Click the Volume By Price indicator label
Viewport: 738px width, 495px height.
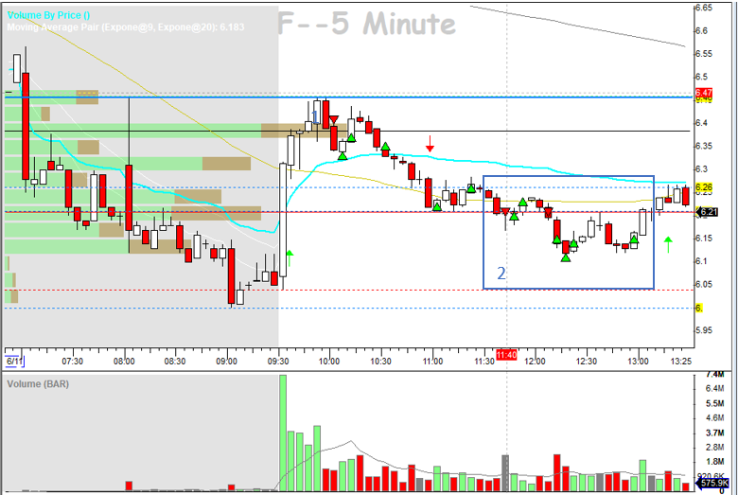click(x=48, y=14)
